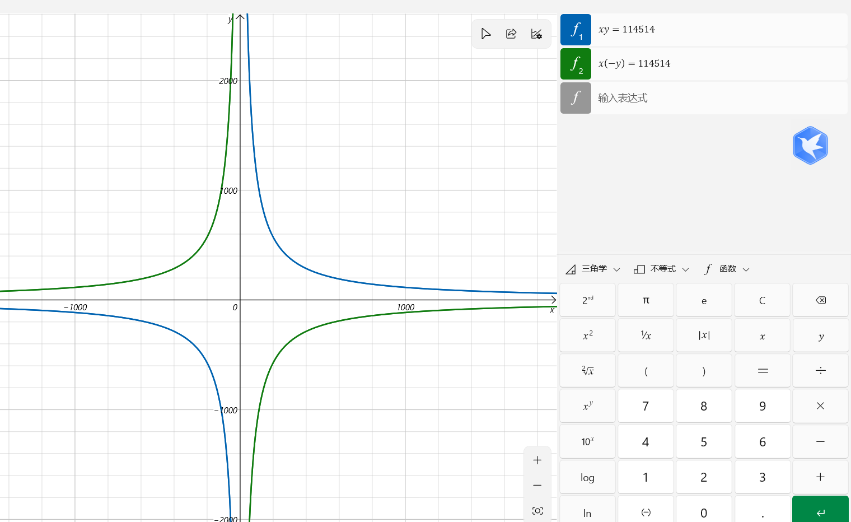The height and width of the screenshot is (522, 851).
Task: Expand the 三角学 trigonometry dropdown
Action: (593, 269)
